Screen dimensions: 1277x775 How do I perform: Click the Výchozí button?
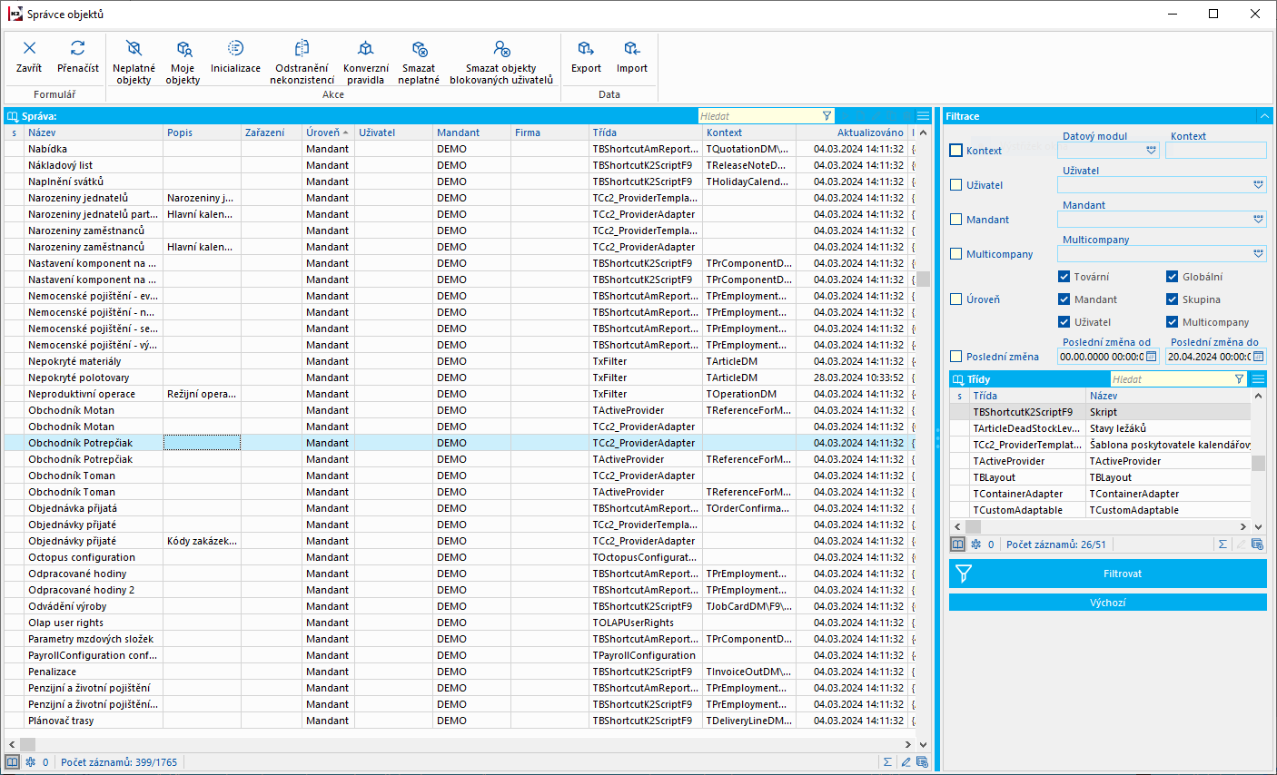[x=1107, y=603]
